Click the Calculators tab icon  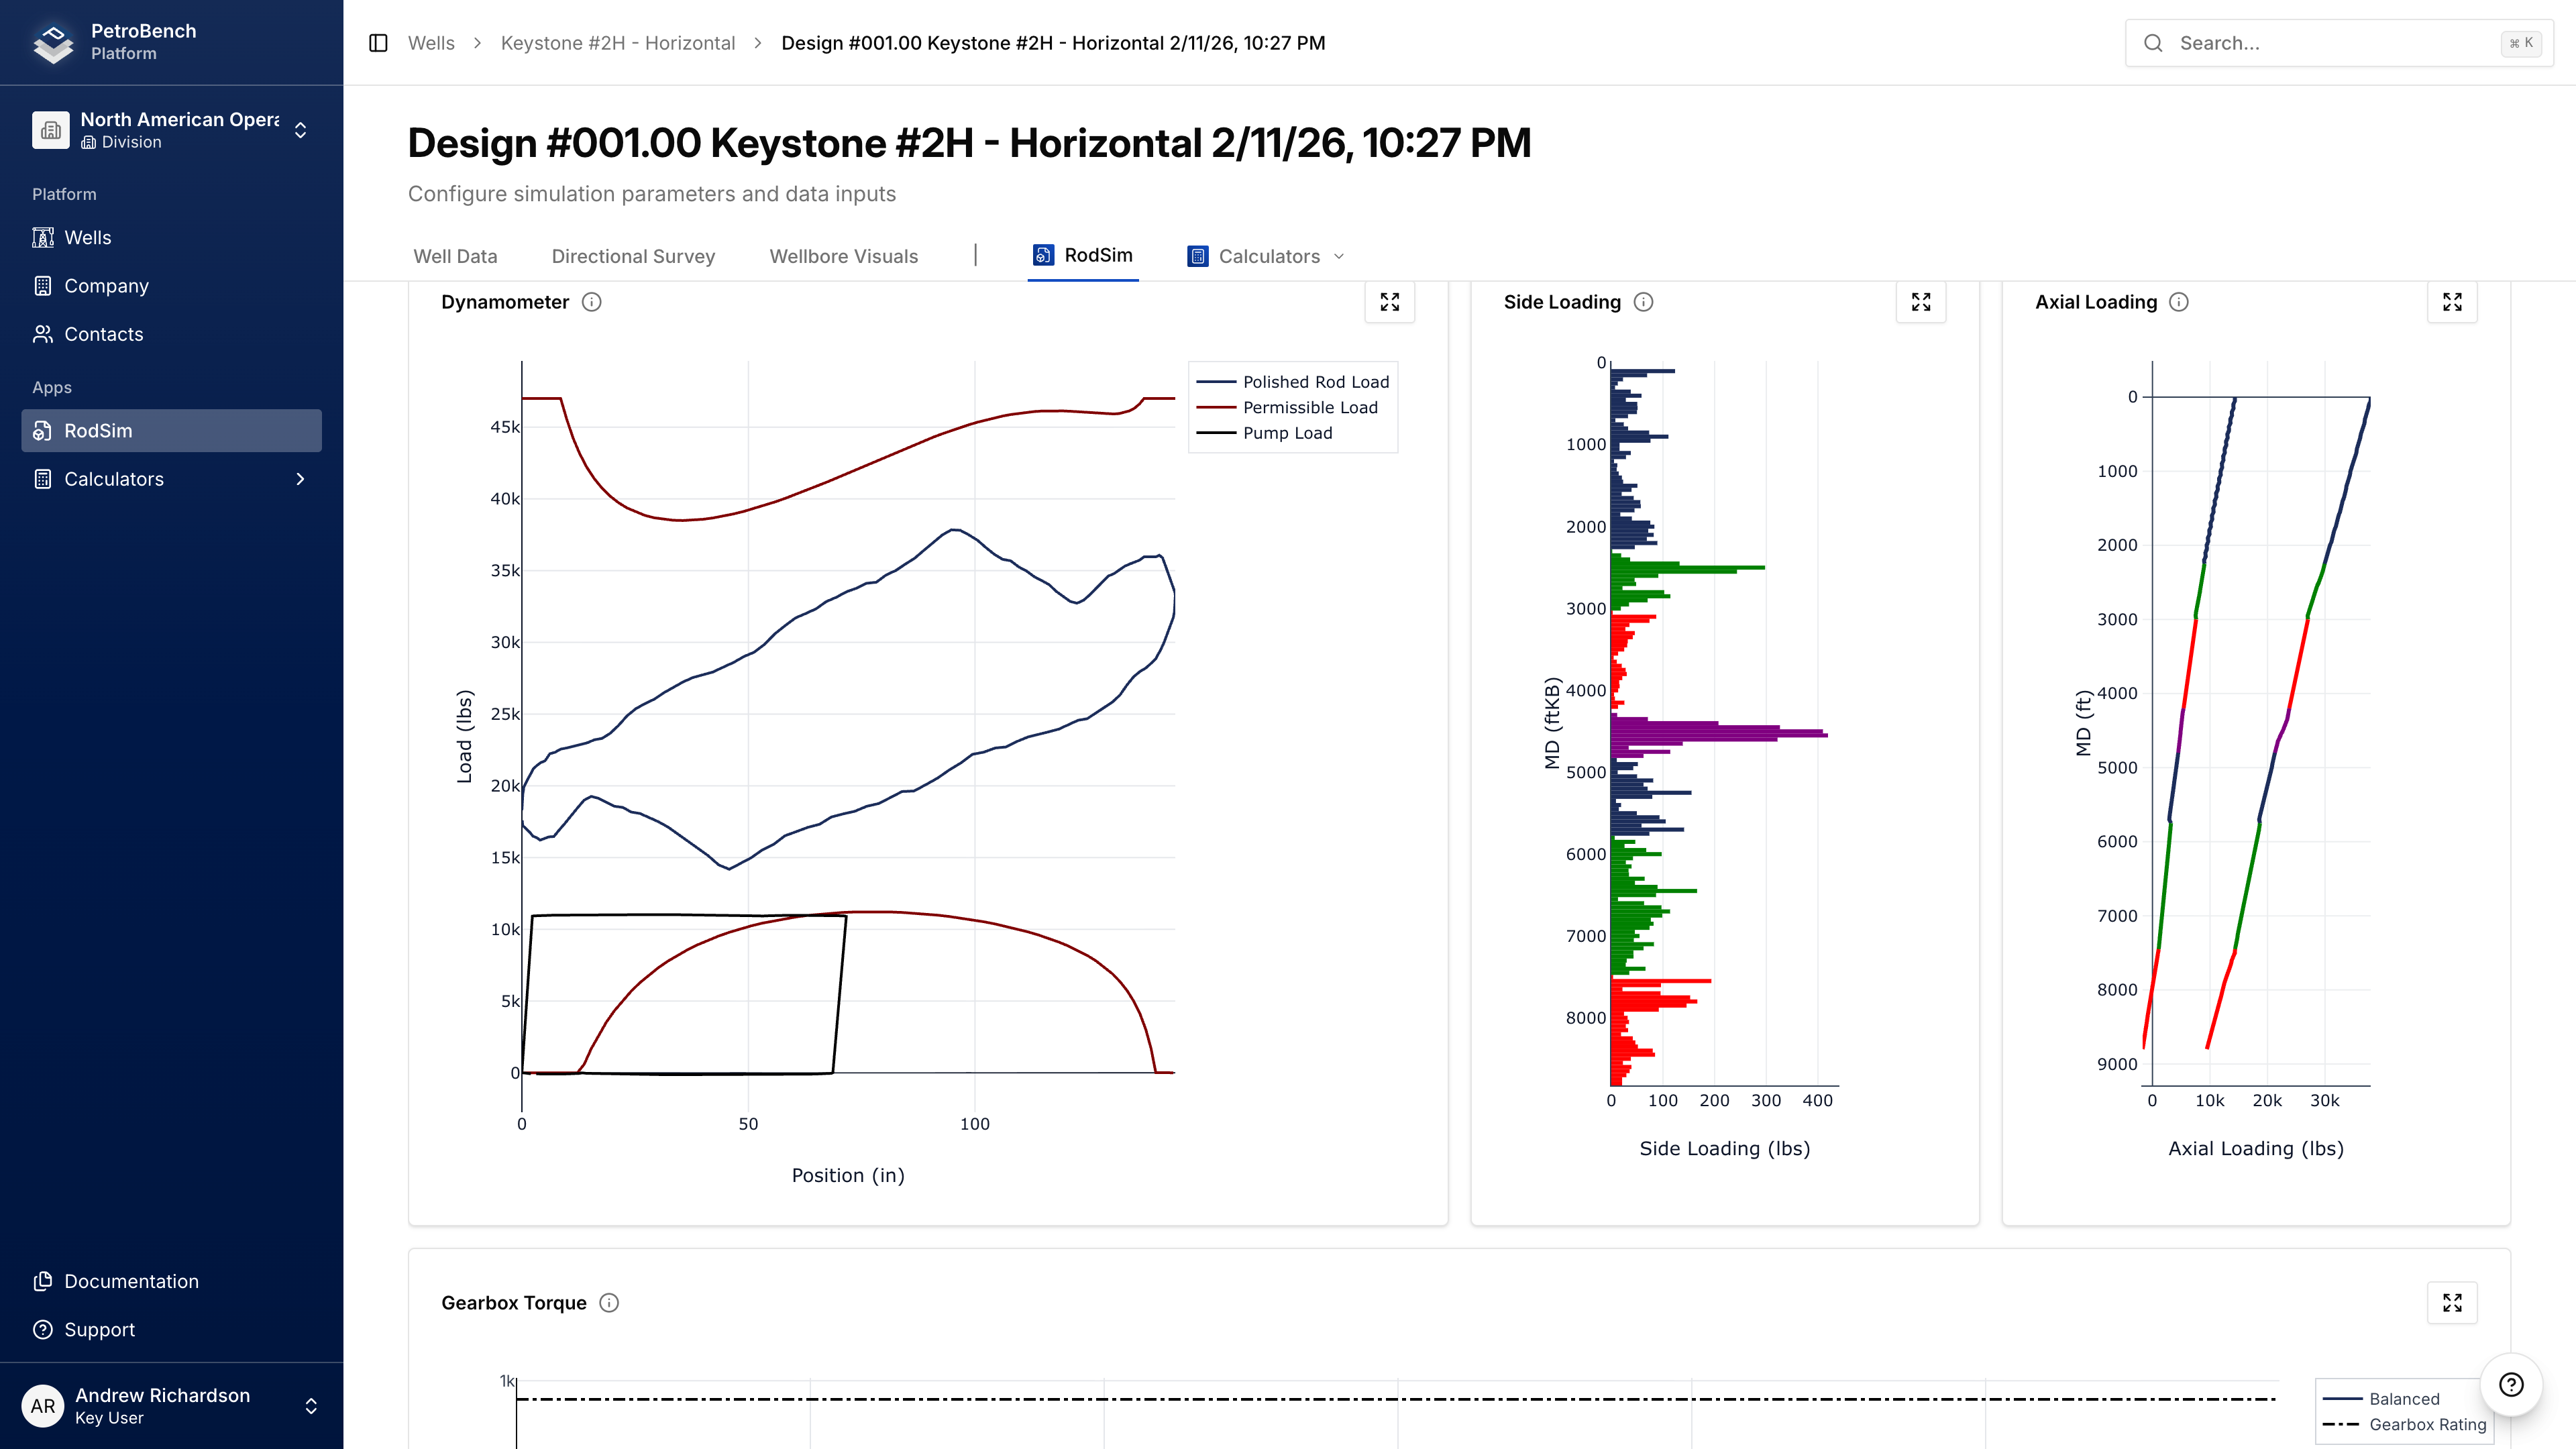coord(1198,256)
